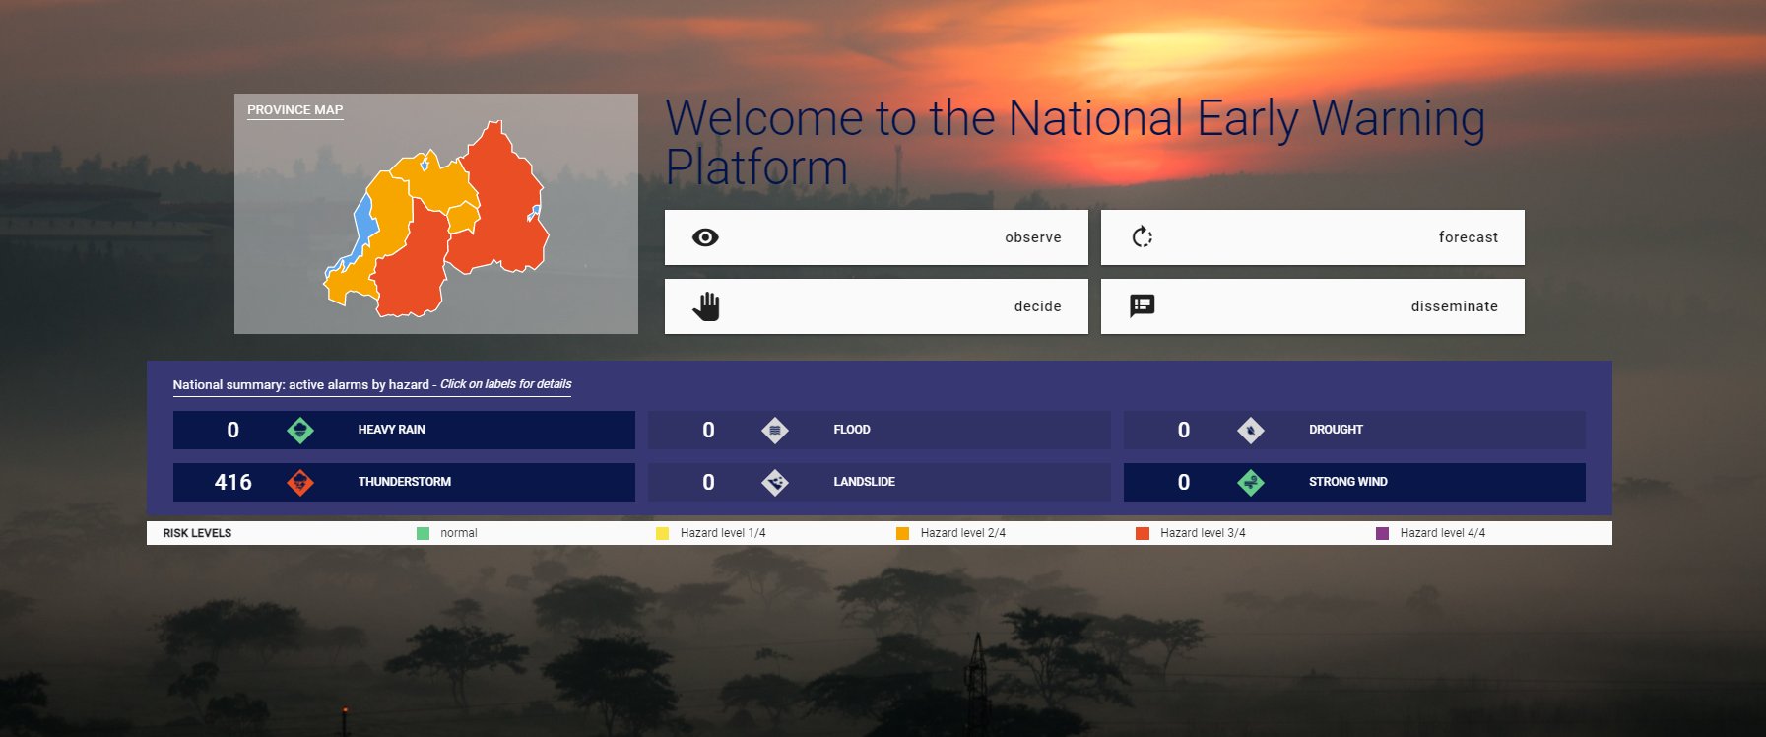Click the purple Hazard level 4/4 swatch
1766x737 pixels.
tap(1382, 533)
